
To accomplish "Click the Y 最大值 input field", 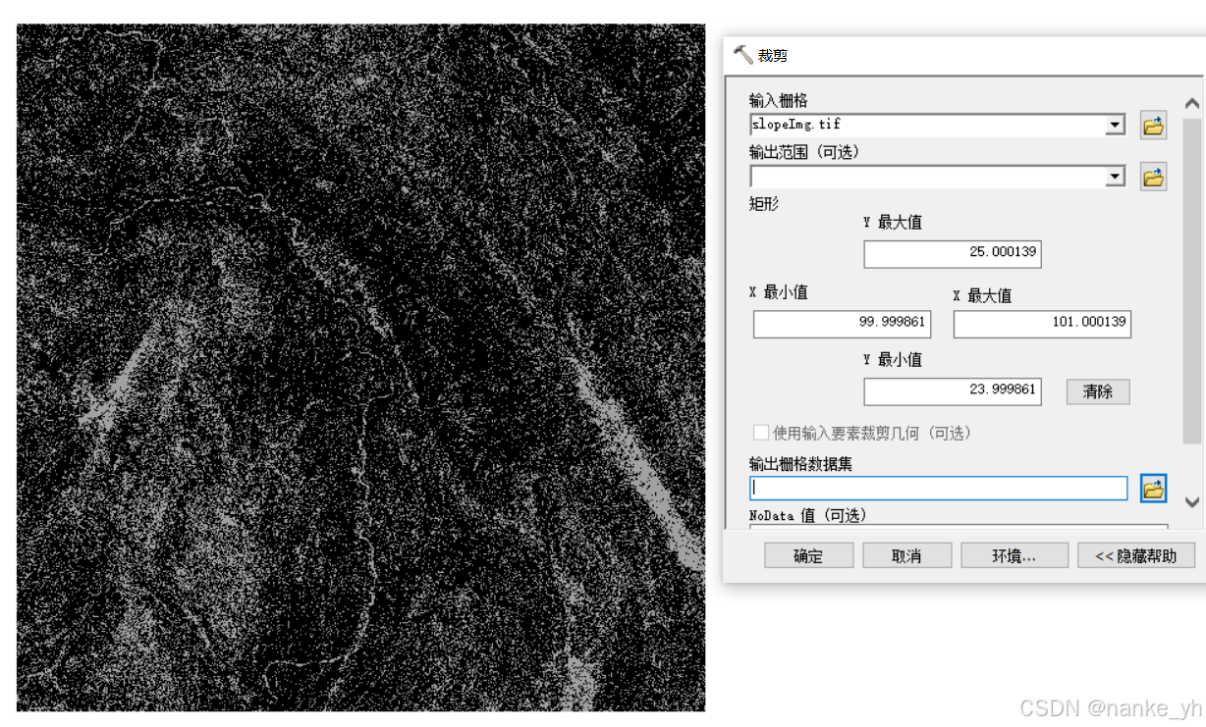I will point(953,254).
